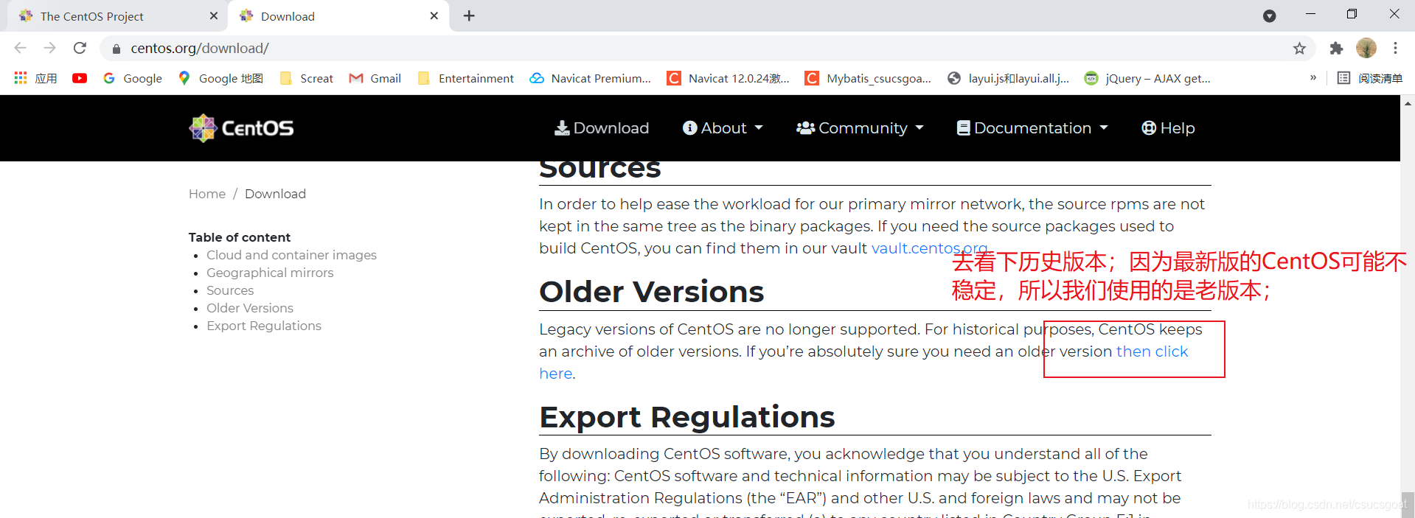Open the Apps grid bookmark
The height and width of the screenshot is (518, 1415).
[35, 78]
